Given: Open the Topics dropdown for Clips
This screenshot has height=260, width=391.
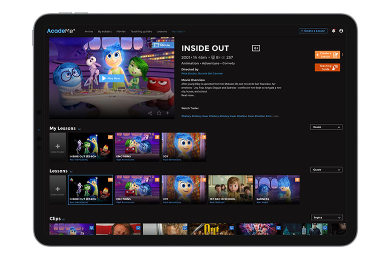Looking at the screenshot, I should click(x=327, y=217).
